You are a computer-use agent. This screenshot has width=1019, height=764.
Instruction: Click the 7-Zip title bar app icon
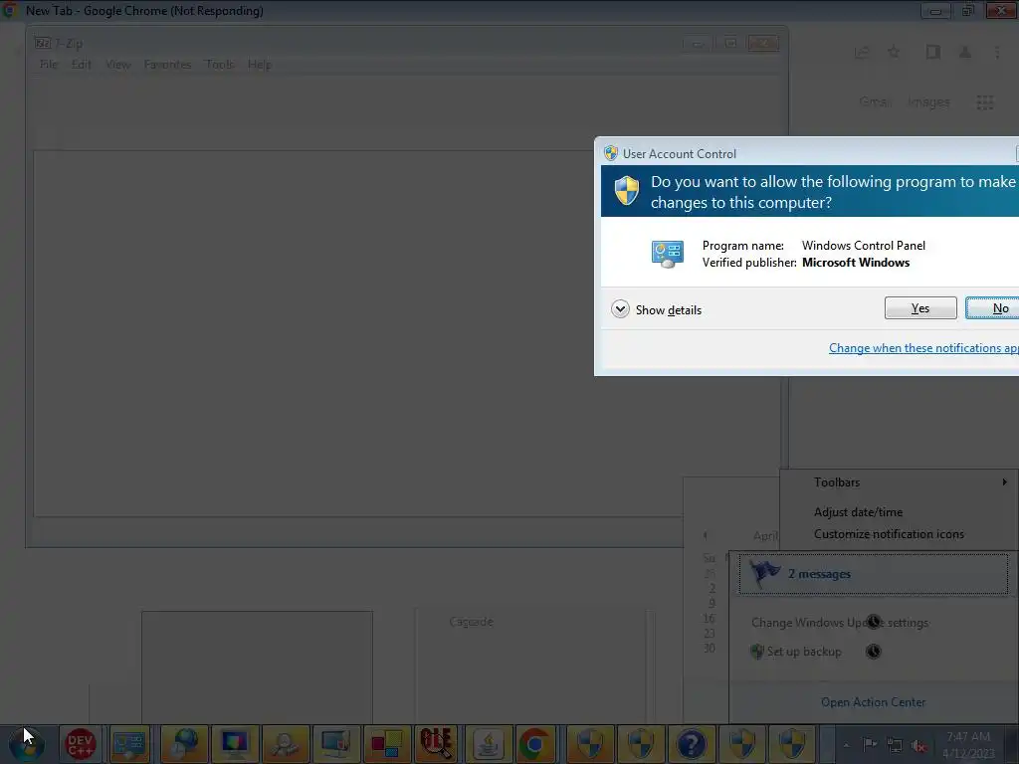(x=43, y=44)
